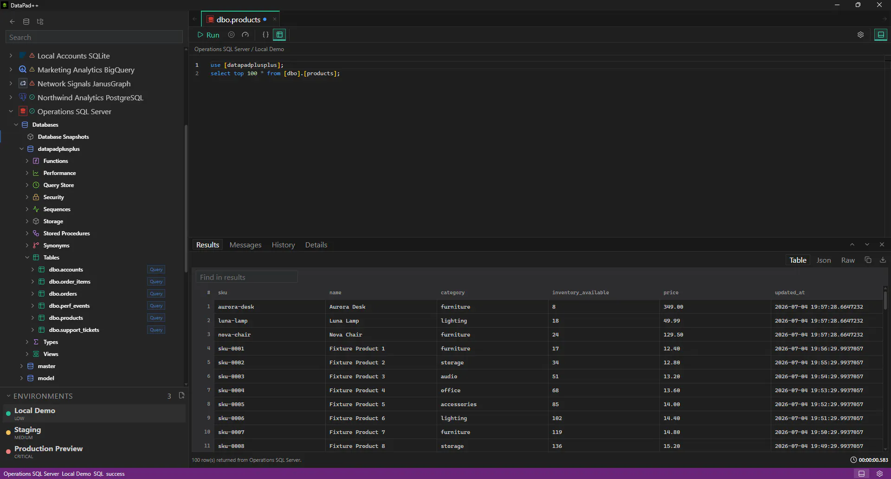Click Query button for dbo.orders
891x479 pixels.
click(156, 294)
